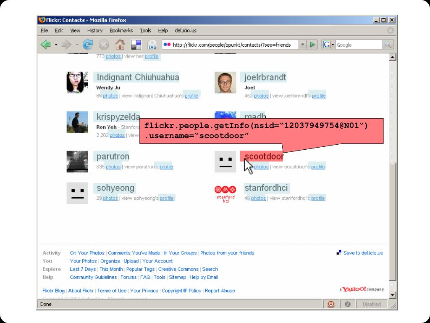Toggle the Disabled status bar indicator
This screenshot has width=430, height=323.
(371, 304)
